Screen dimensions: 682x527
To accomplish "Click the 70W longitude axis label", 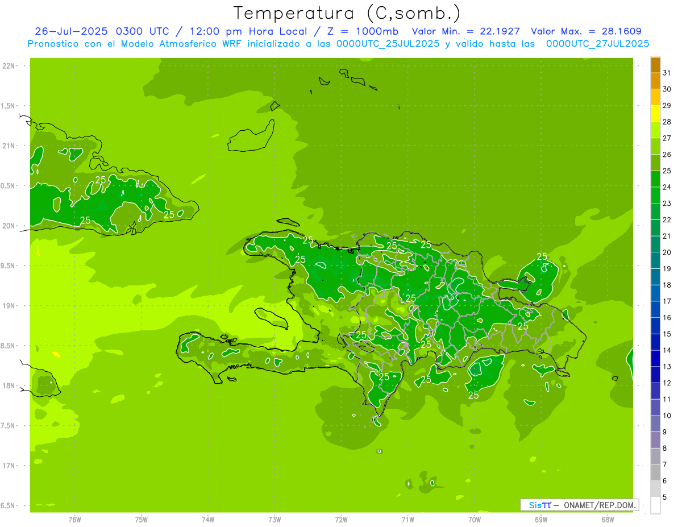I will pos(475,519).
